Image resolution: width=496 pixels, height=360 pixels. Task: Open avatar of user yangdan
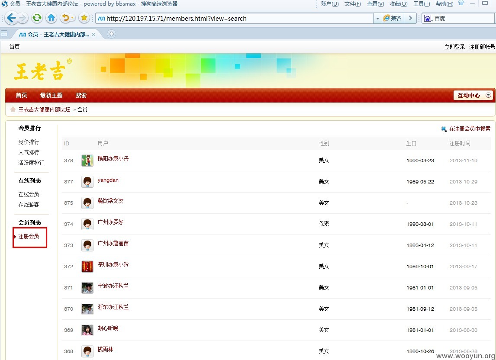click(x=87, y=182)
